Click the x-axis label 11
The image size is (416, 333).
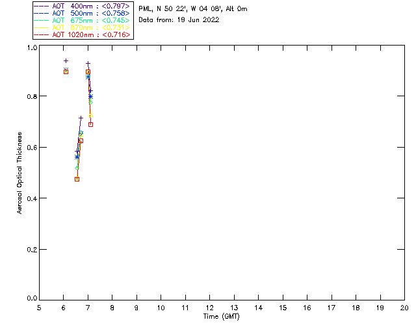[185, 308]
